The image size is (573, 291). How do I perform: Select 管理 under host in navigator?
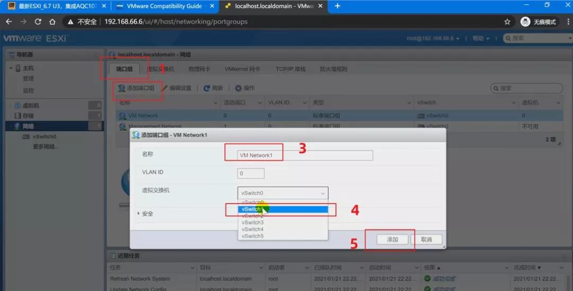(28, 78)
